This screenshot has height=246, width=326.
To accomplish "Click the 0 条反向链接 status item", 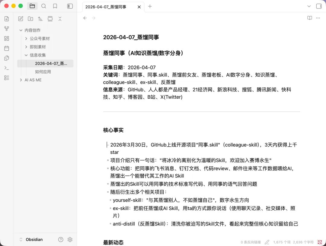I will (251, 242).
